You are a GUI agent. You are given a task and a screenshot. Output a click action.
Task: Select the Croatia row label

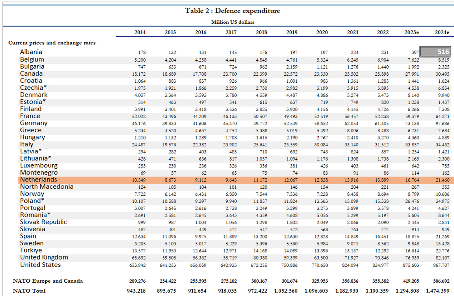tap(31, 81)
